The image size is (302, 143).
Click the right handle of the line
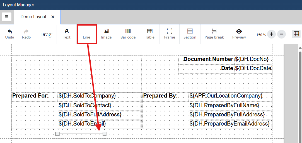tap(105, 134)
